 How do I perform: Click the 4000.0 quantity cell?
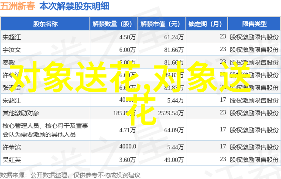point(128,146)
